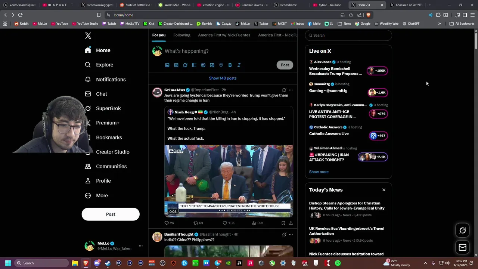478x269 pixels.
Task: Reload the page in browser toolbar
Action: (20, 15)
